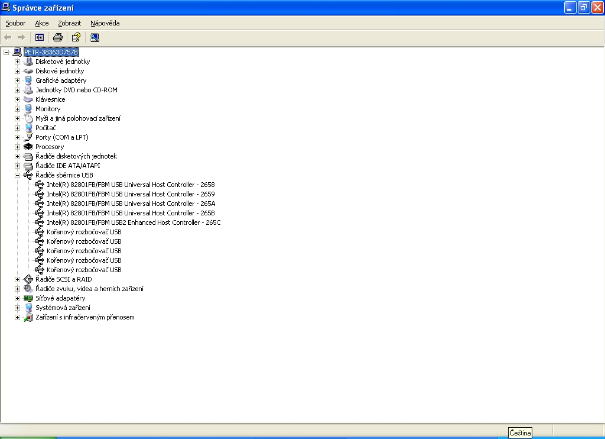Click the chip icon of Procesory
The width and height of the screenshot is (605, 439).
[x=28, y=147]
